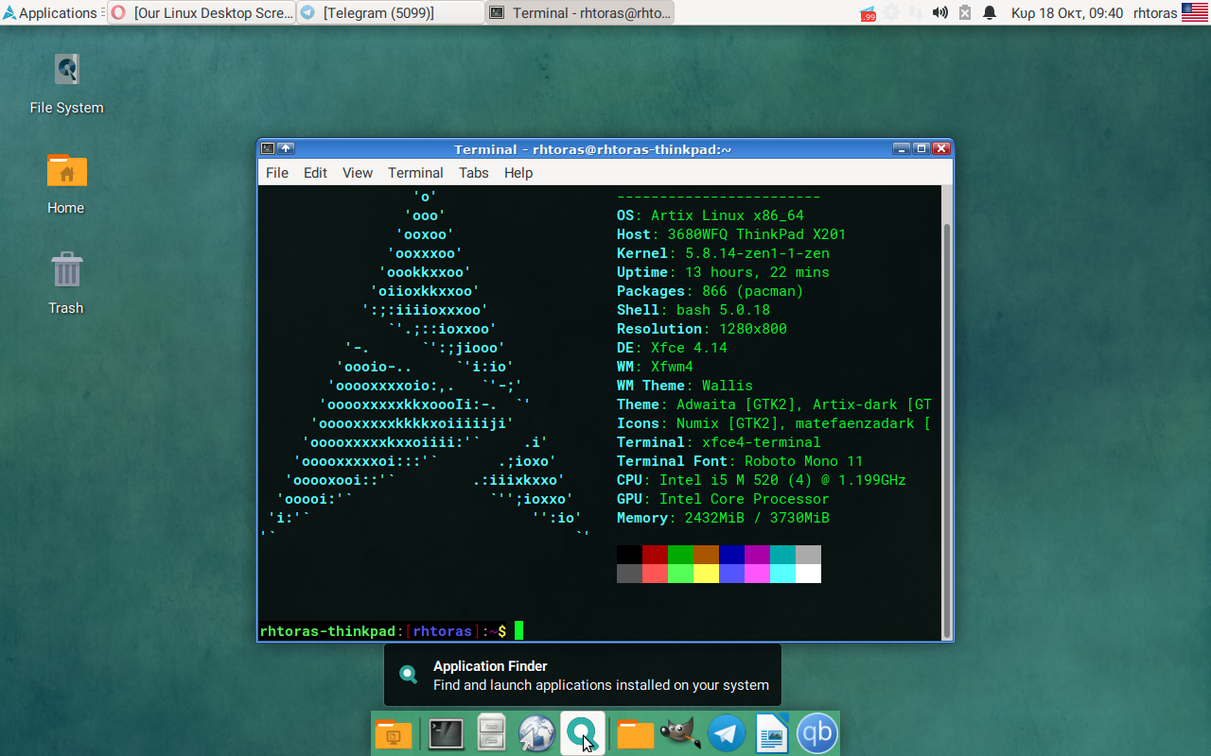This screenshot has height=756, width=1211.
Task: Open the panel clock showing 09:40
Action: pos(1067,12)
